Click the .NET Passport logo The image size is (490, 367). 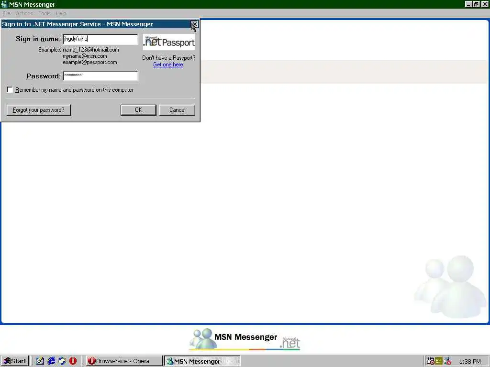coord(169,42)
